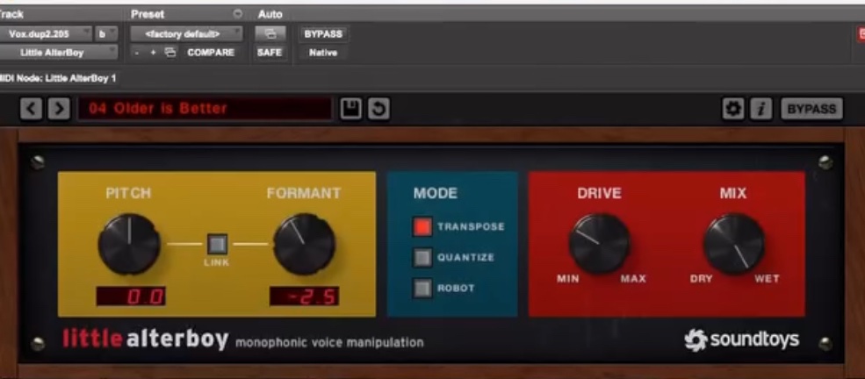Select previous preset with minus button
Screen dimensions: 865x379
click(138, 53)
